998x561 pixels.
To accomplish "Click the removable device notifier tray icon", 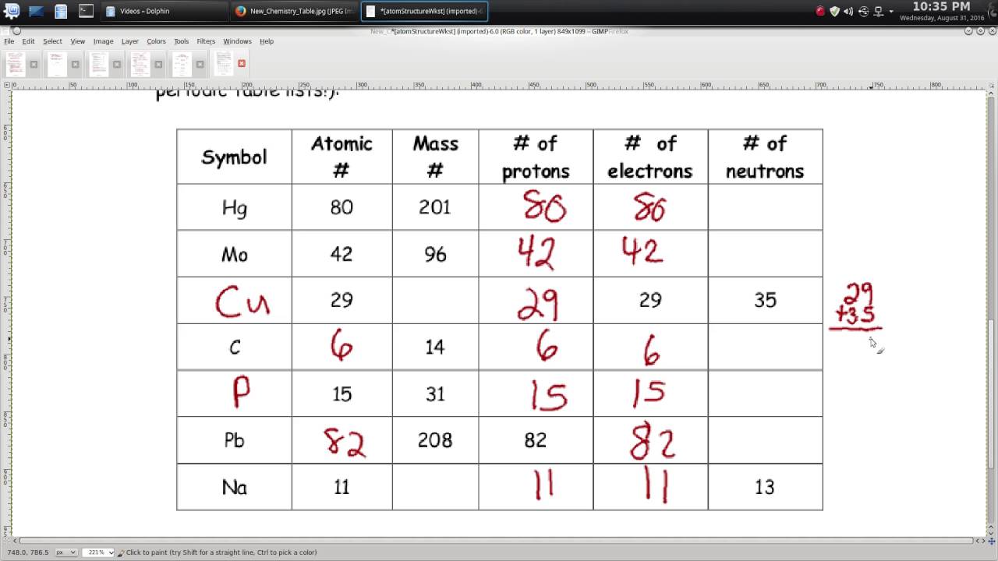I will click(863, 12).
